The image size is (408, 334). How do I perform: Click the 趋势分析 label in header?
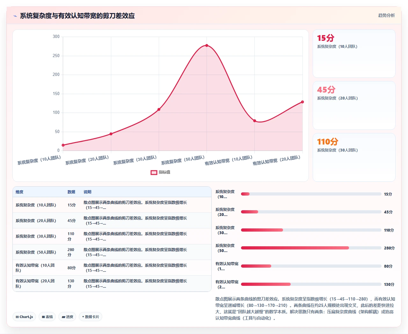[x=386, y=15]
